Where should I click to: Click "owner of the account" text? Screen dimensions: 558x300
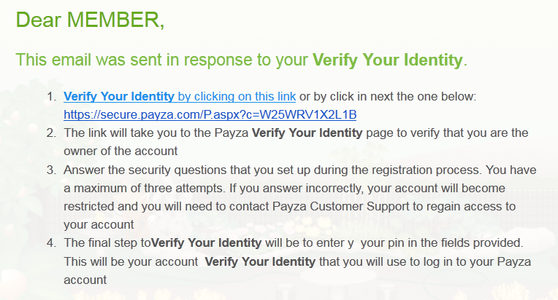(x=120, y=151)
